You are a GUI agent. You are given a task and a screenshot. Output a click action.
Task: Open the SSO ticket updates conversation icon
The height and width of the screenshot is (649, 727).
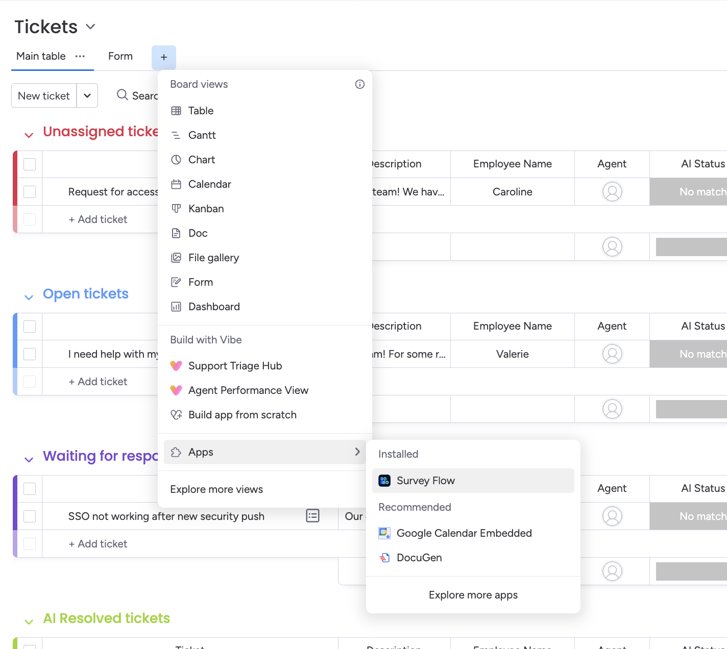pyautogui.click(x=312, y=516)
